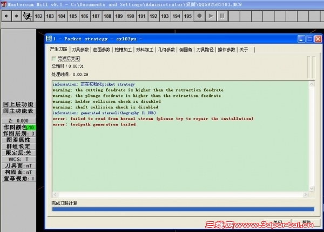Click the log scroll-up arrow
This screenshot has width=324, height=232.
pyautogui.click(x=312, y=84)
